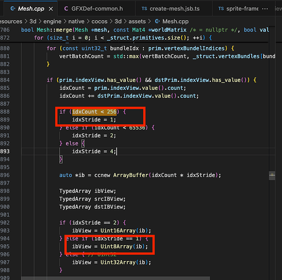Screen dimensions: 282x280
Task: Open the engine breadcrumb folder
Action: point(52,21)
